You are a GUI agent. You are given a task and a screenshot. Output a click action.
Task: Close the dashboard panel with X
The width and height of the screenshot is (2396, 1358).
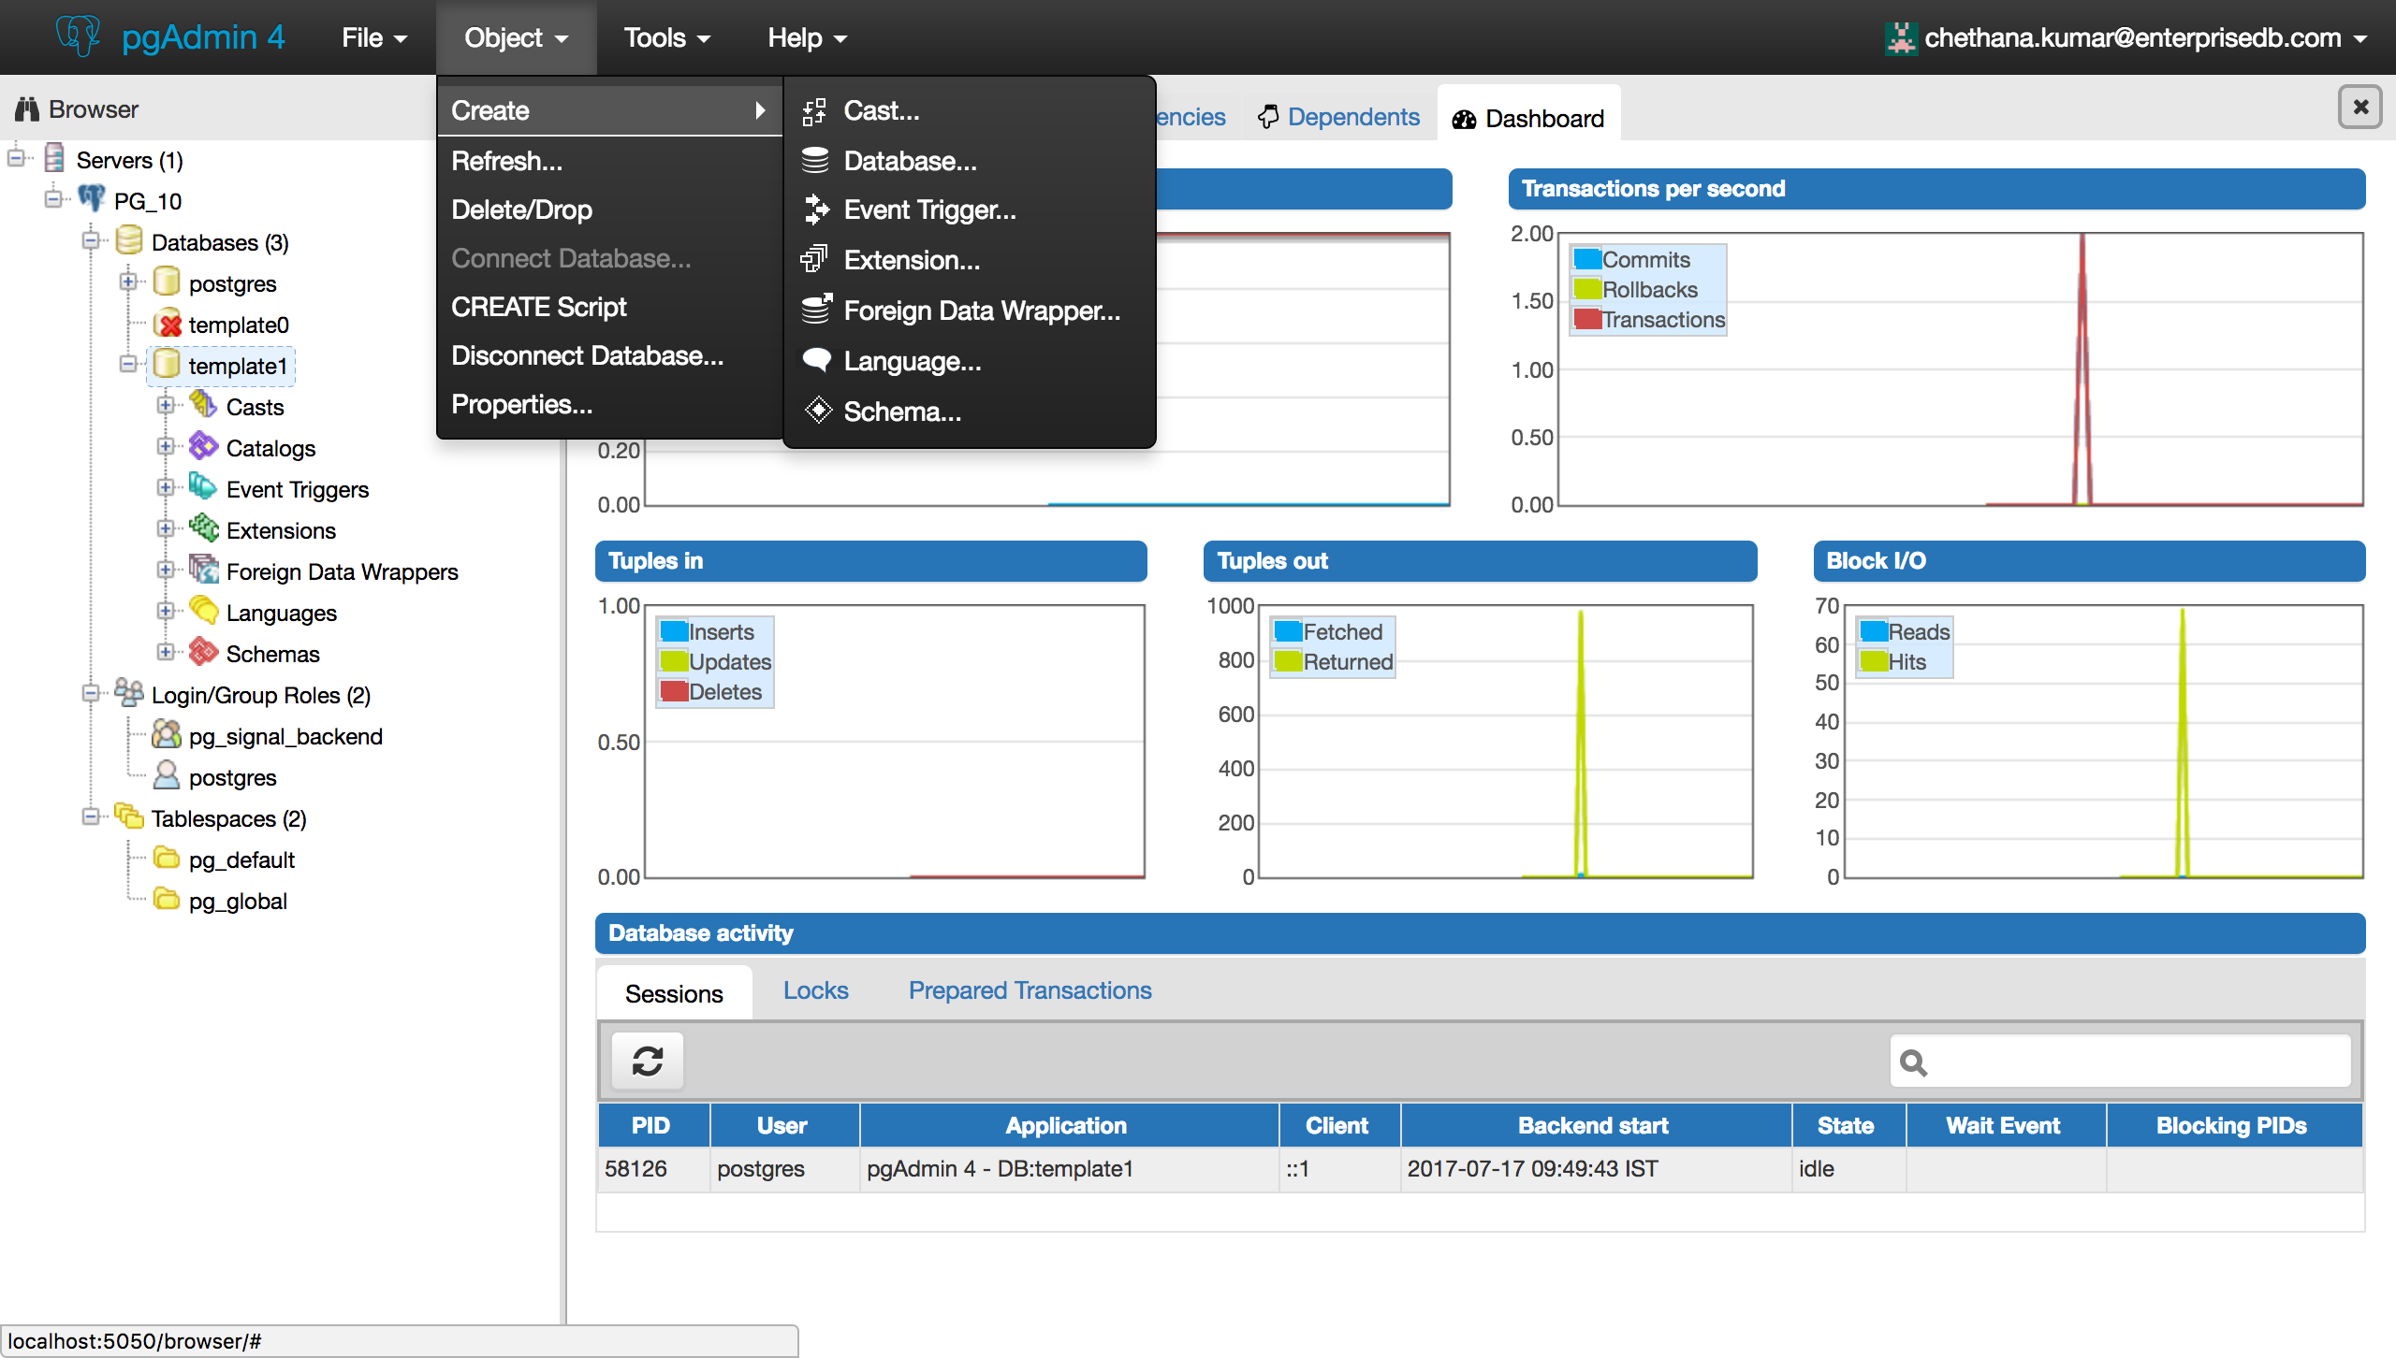[2360, 108]
